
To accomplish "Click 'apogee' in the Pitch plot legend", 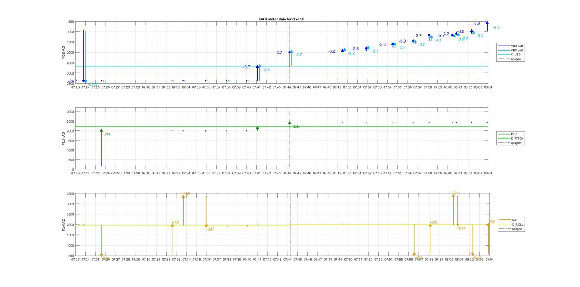I will pyautogui.click(x=515, y=143).
